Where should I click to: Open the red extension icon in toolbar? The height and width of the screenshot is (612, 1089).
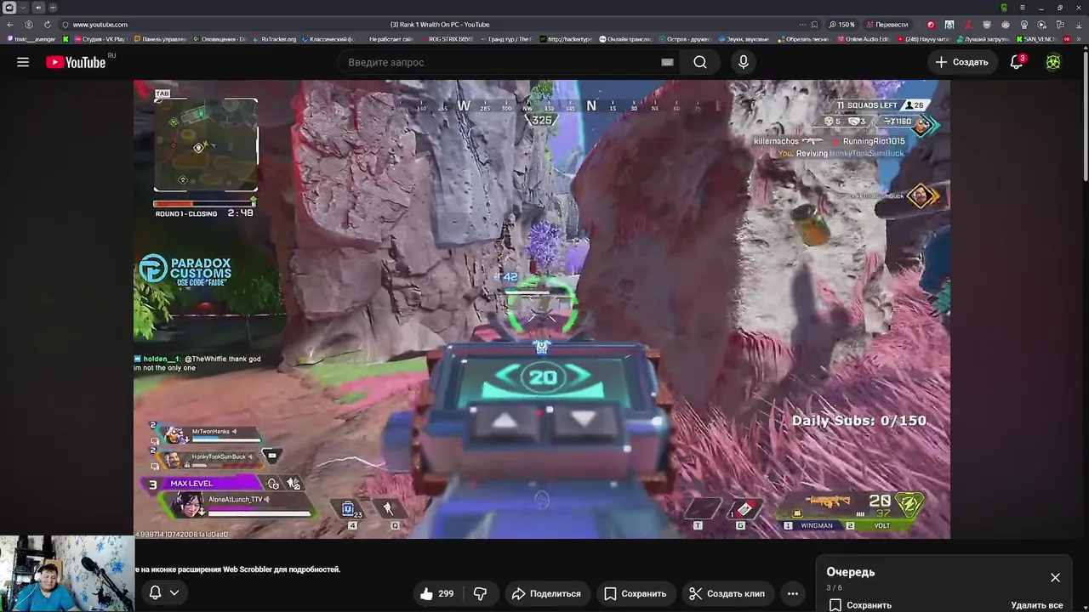pyautogui.click(x=931, y=25)
